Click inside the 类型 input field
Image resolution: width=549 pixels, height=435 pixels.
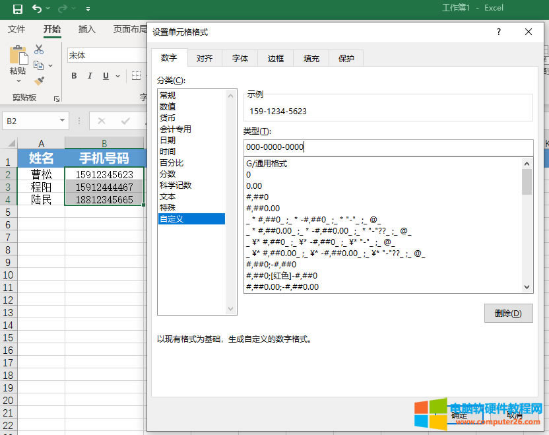click(389, 148)
